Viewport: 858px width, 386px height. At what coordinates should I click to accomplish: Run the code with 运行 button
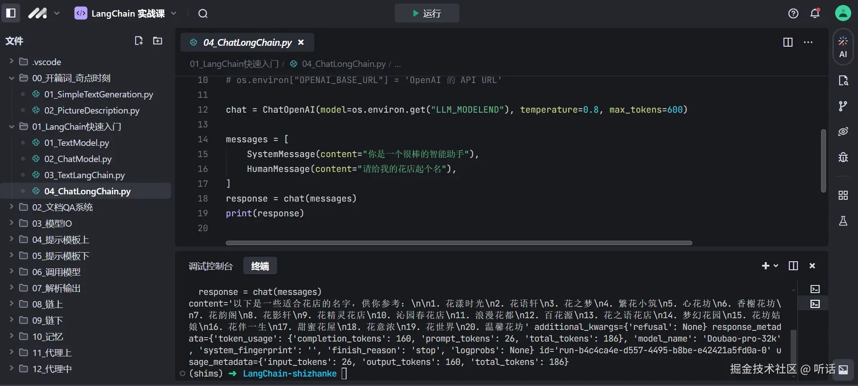(x=427, y=13)
